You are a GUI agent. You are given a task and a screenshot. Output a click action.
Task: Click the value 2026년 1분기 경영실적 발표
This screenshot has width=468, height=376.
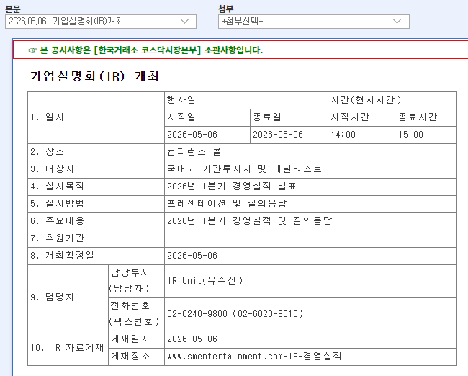(232, 187)
